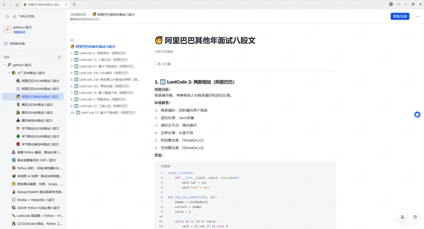
Task: Collapse the 大厂历年面试八股文 node
Action: [x=9, y=73]
